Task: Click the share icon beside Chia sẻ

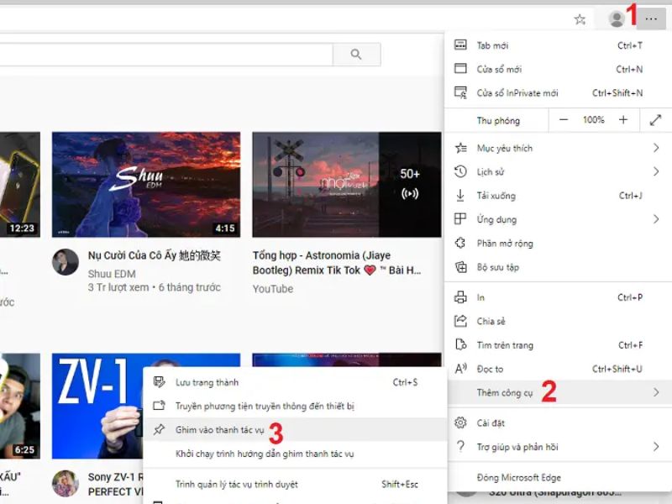Action: (x=461, y=321)
